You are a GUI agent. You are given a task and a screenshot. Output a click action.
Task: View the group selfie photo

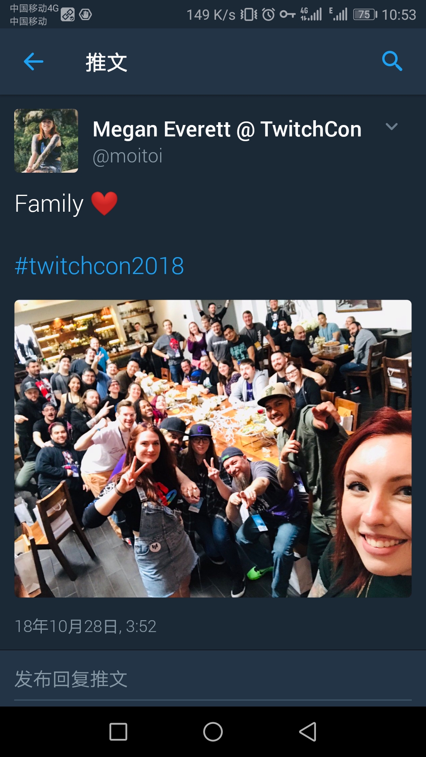point(213,449)
